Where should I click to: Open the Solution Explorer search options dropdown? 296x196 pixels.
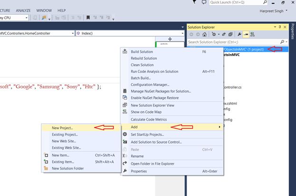[x=286, y=42]
